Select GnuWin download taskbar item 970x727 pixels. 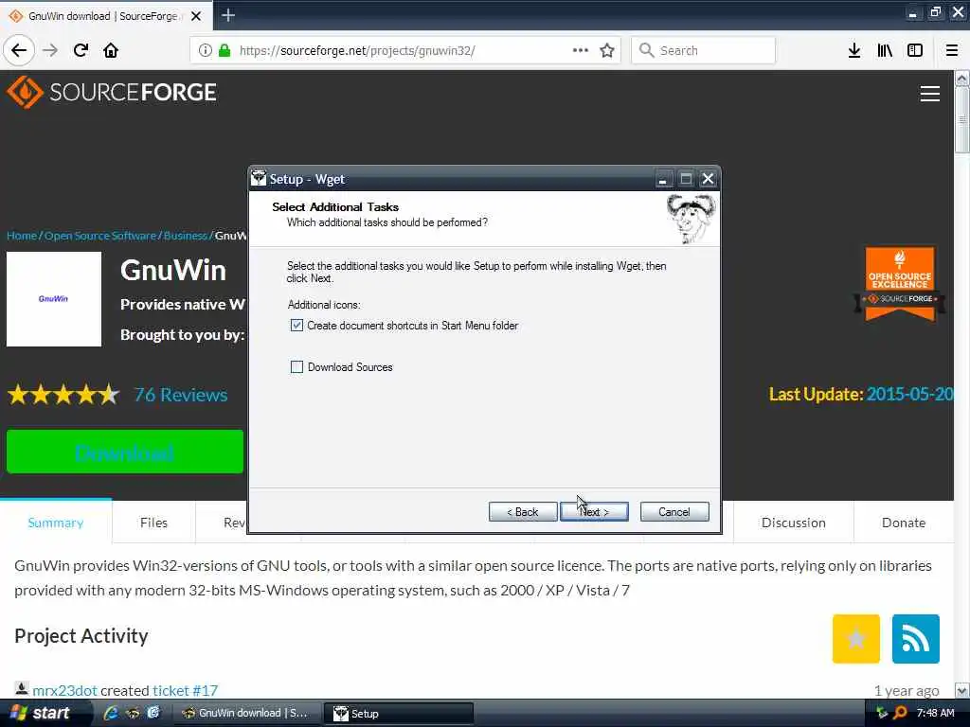[245, 713]
